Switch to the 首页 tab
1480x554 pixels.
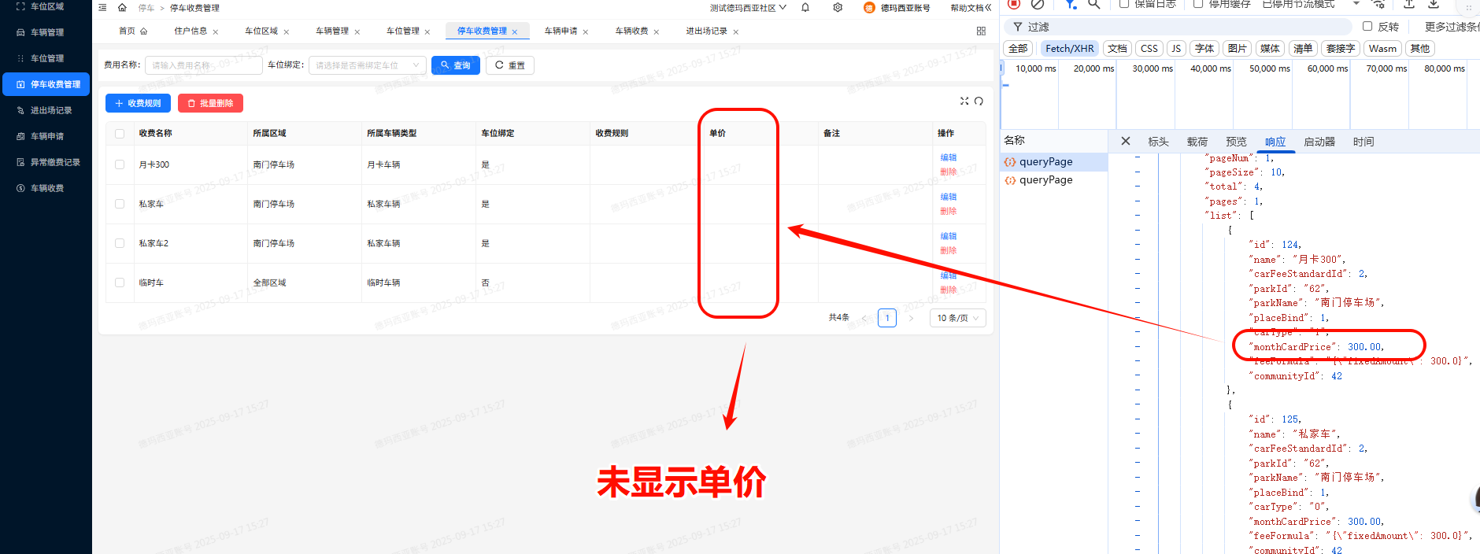pos(132,31)
